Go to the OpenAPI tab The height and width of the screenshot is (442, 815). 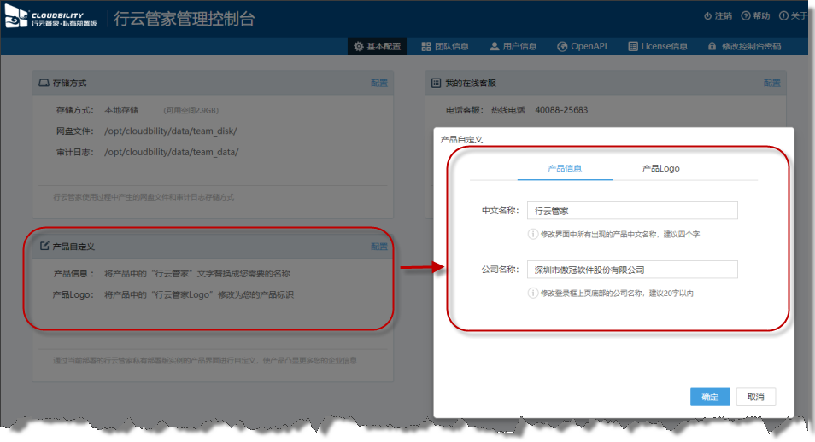582,47
